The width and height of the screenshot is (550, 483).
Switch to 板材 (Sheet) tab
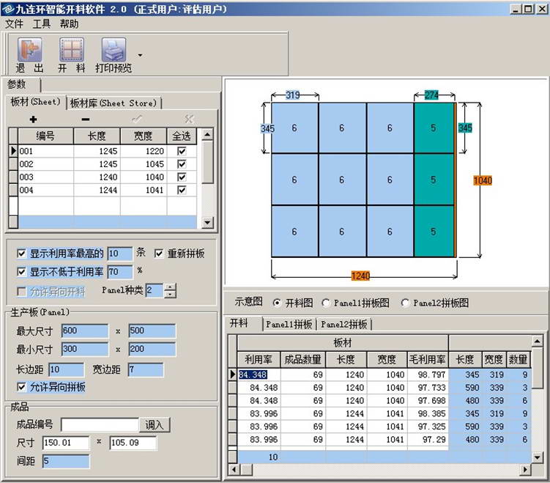point(35,102)
